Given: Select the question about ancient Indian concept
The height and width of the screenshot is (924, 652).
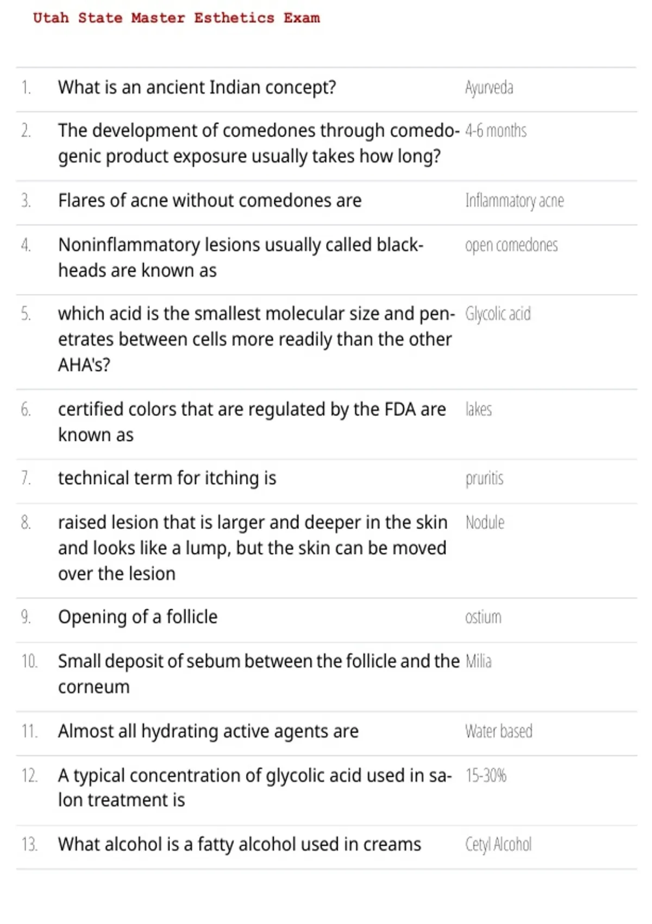Looking at the screenshot, I should tap(197, 88).
